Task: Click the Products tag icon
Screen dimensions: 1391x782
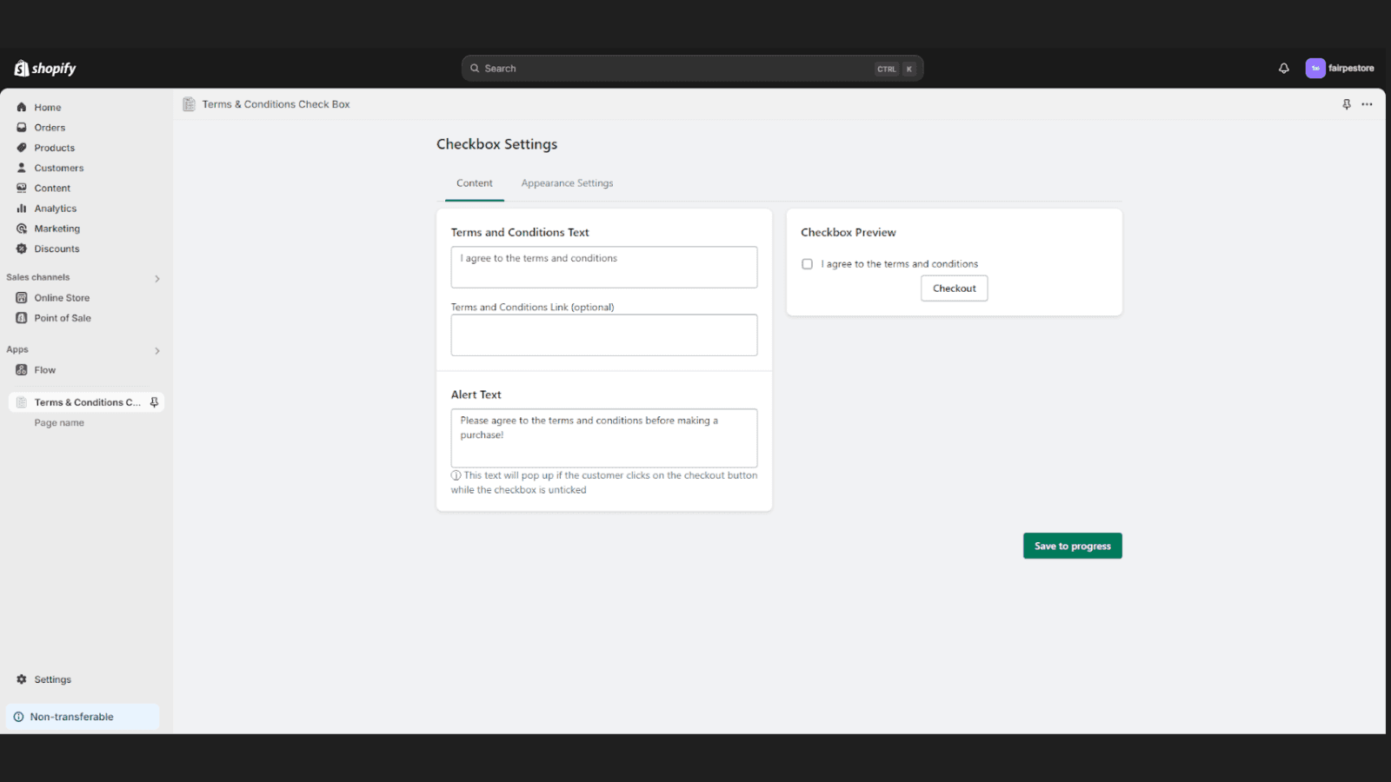Action: tap(22, 148)
